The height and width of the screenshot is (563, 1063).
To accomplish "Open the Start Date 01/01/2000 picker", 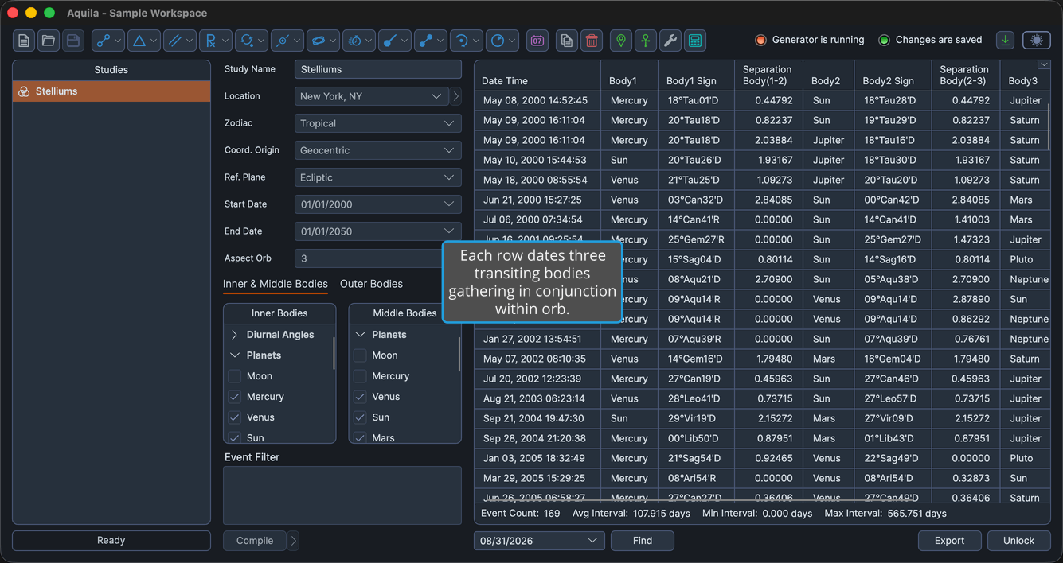I will (377, 204).
